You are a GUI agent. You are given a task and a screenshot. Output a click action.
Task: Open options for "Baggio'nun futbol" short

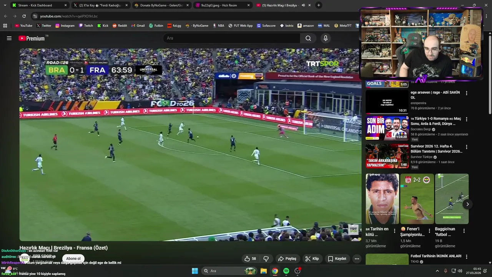tap(464, 231)
